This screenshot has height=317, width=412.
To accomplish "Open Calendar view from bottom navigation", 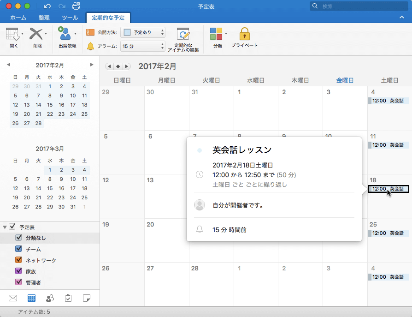I will coord(31,298).
